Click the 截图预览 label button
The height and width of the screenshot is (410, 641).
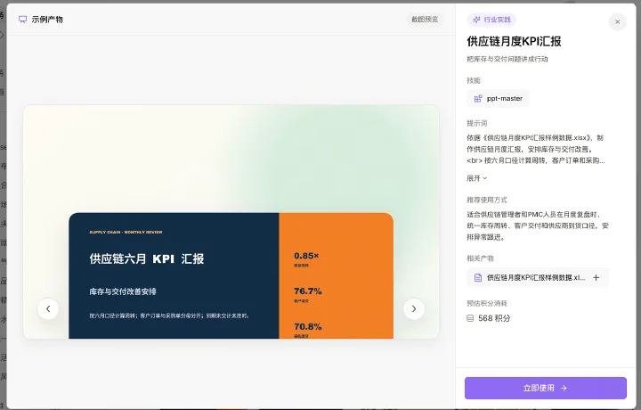click(425, 20)
